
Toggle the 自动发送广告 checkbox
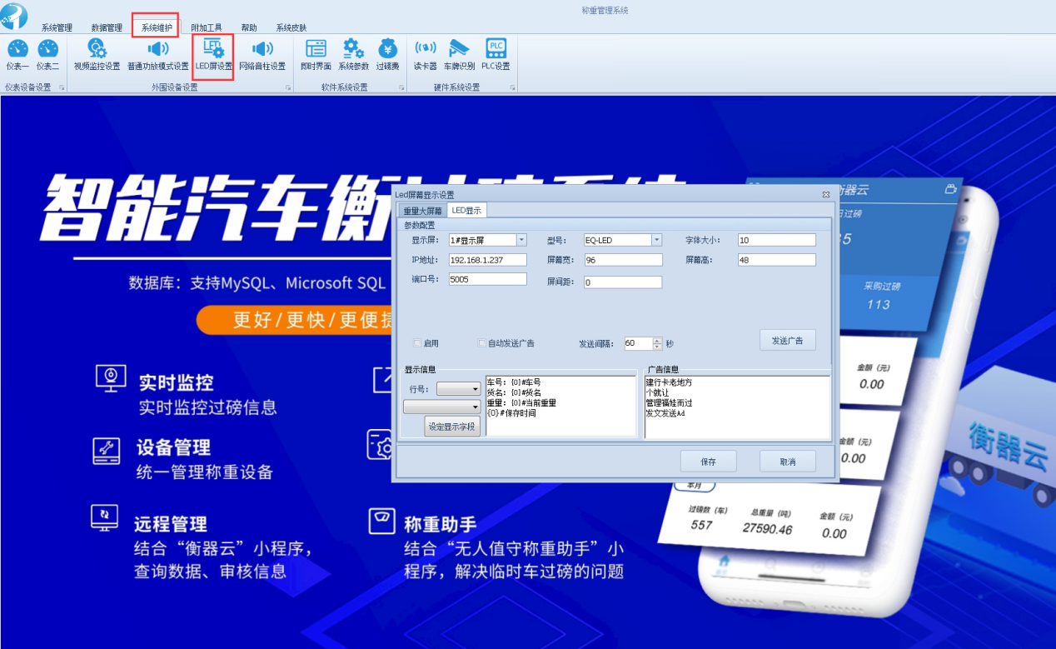pos(482,343)
